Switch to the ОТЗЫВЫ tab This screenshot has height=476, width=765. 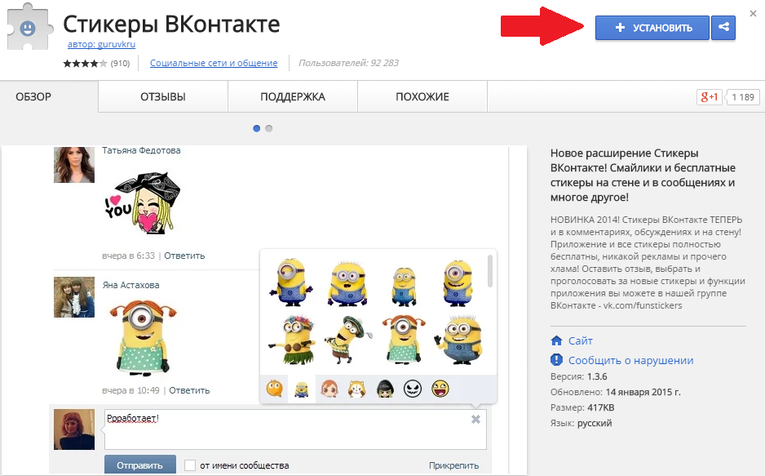point(163,96)
